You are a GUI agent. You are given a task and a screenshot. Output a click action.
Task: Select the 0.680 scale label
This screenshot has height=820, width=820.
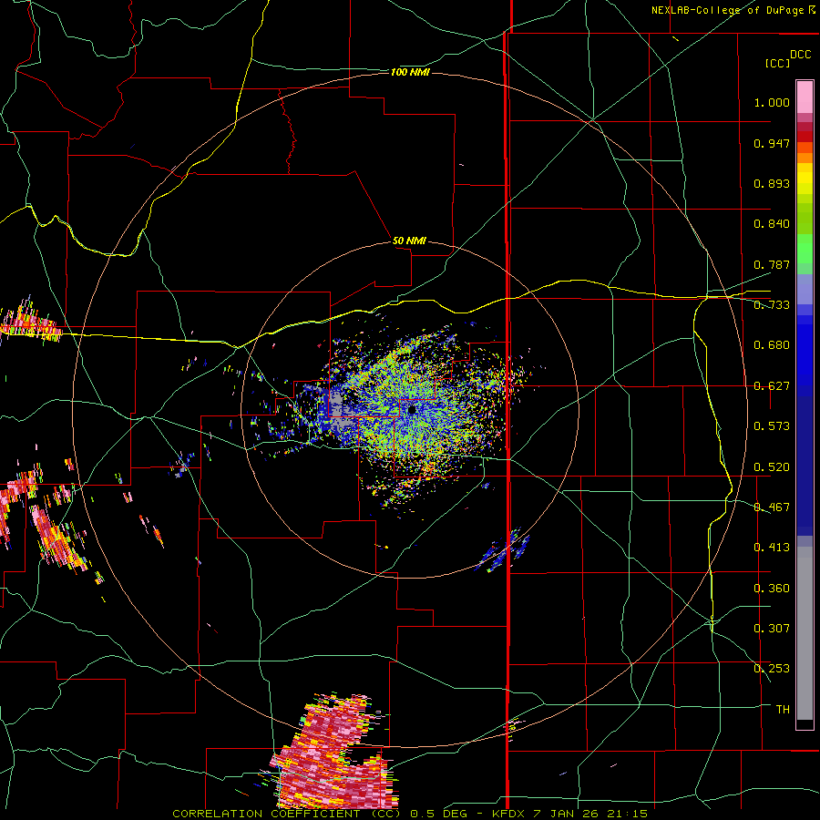pos(772,345)
